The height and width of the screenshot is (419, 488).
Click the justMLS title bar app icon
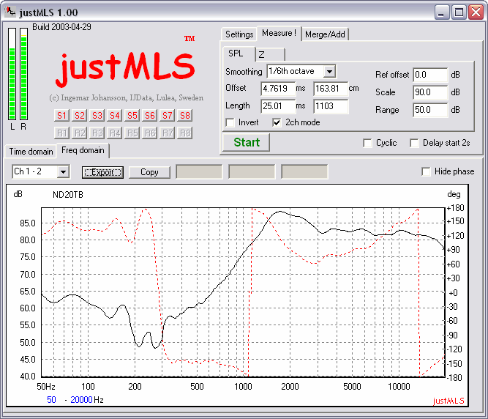10,12
